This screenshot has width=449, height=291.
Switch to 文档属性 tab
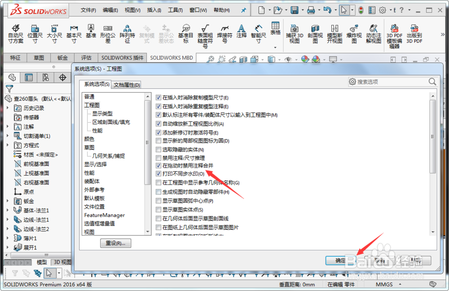point(127,85)
